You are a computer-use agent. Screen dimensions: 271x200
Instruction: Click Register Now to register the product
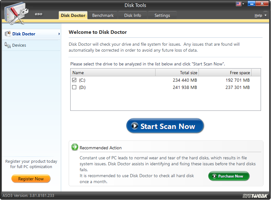[31, 179]
